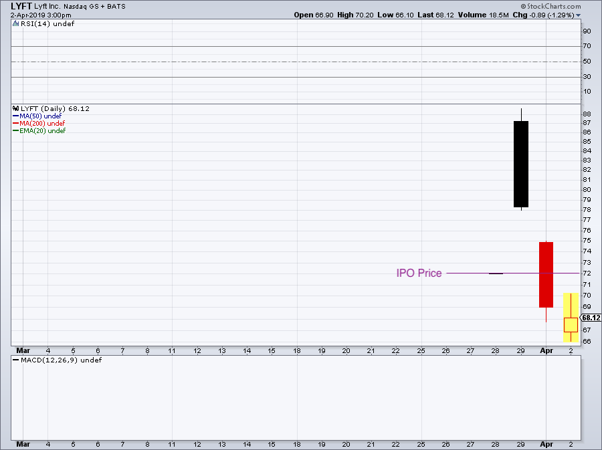Click the 'Apr' label under the price panel

point(546,350)
